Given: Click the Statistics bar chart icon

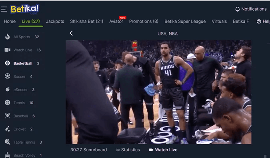Looking at the screenshot, I should click(118, 150).
